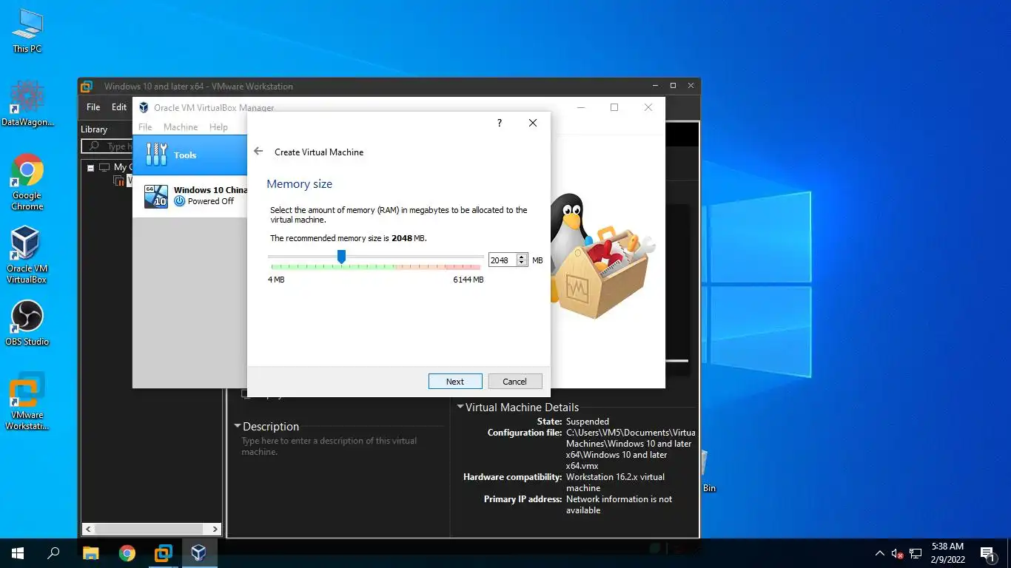The width and height of the screenshot is (1011, 568).
Task: Click the memory size slider handle
Action: pyautogui.click(x=341, y=257)
